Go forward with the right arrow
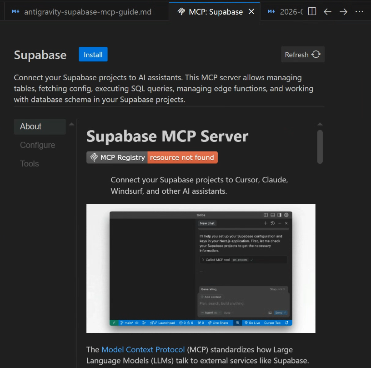Viewport: 371px width, 368px height. [x=343, y=11]
